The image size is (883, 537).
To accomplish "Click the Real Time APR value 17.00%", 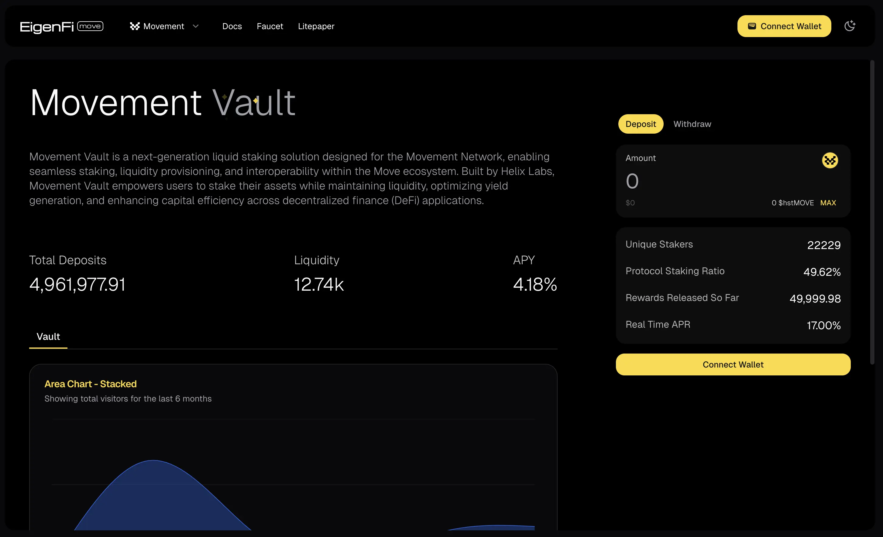I will [x=823, y=325].
